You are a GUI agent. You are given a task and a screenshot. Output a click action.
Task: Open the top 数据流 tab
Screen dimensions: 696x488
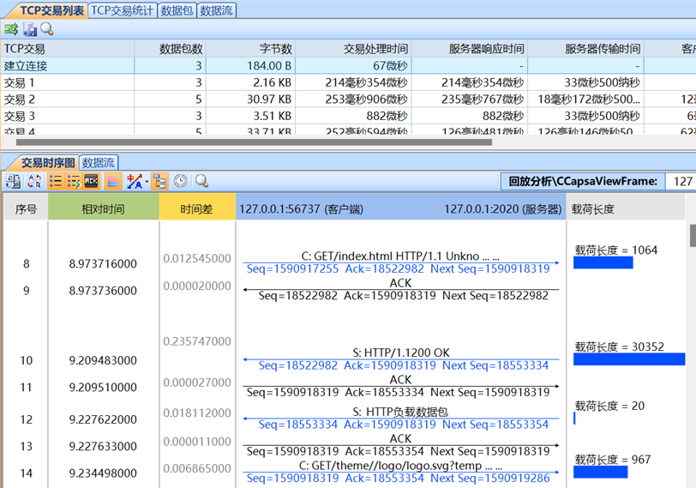pos(216,10)
